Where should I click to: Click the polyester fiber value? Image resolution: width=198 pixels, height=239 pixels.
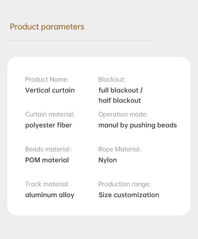[48, 125]
